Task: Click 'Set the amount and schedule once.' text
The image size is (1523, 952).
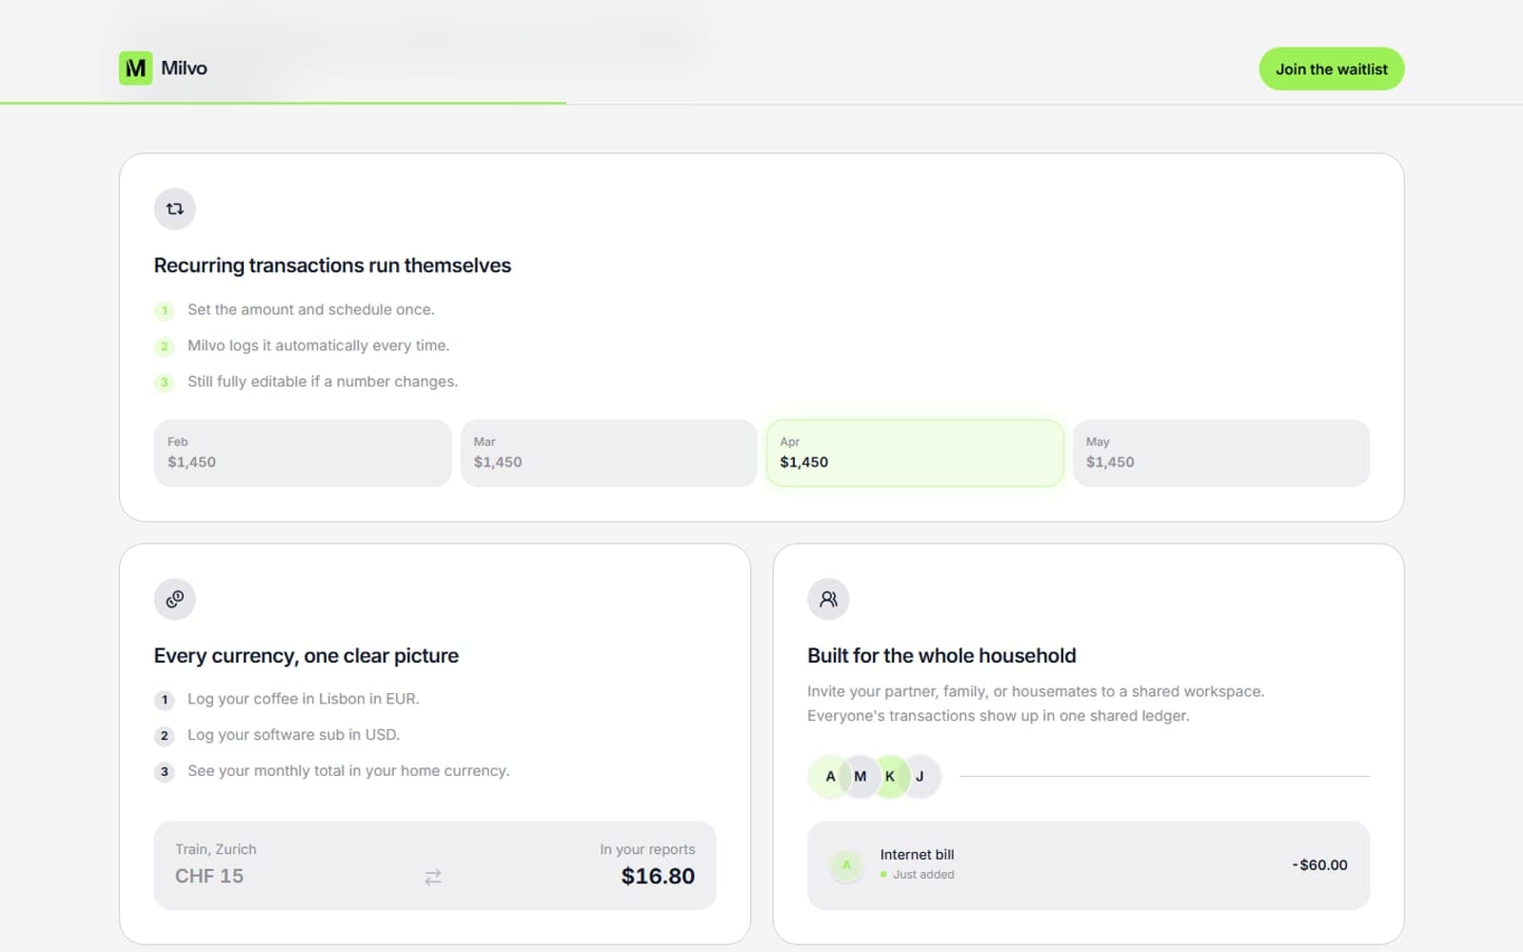Action: pyautogui.click(x=311, y=309)
